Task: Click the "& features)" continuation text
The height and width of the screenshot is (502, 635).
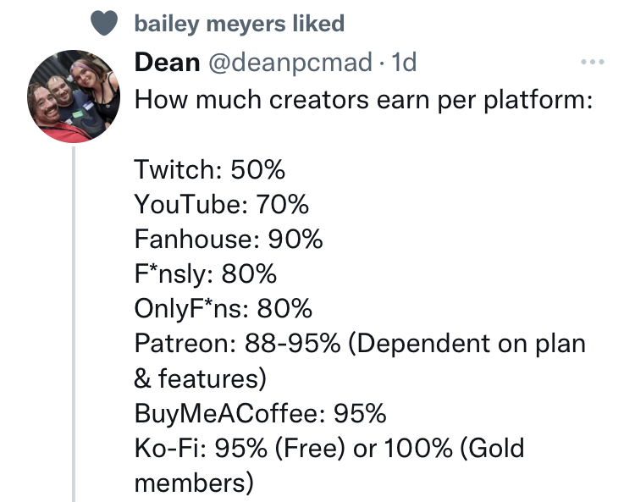Action: [x=201, y=378]
